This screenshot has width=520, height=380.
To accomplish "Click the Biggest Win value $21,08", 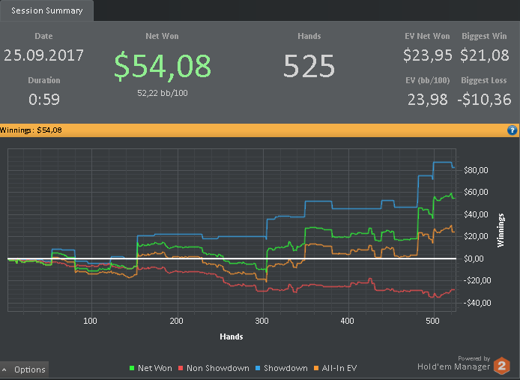I will point(485,55).
